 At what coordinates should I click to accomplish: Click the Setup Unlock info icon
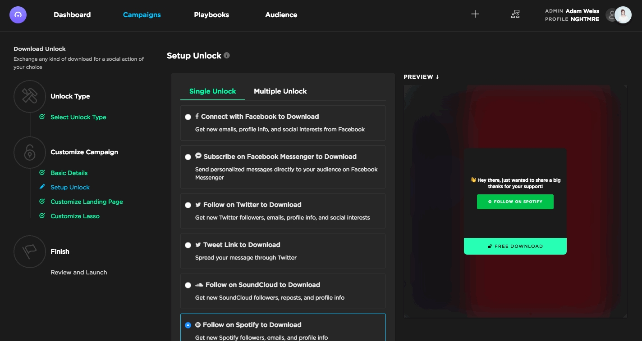pos(227,56)
